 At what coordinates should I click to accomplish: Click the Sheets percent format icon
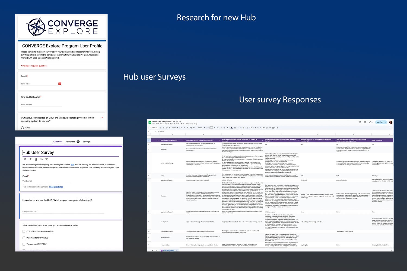tap(185, 128)
